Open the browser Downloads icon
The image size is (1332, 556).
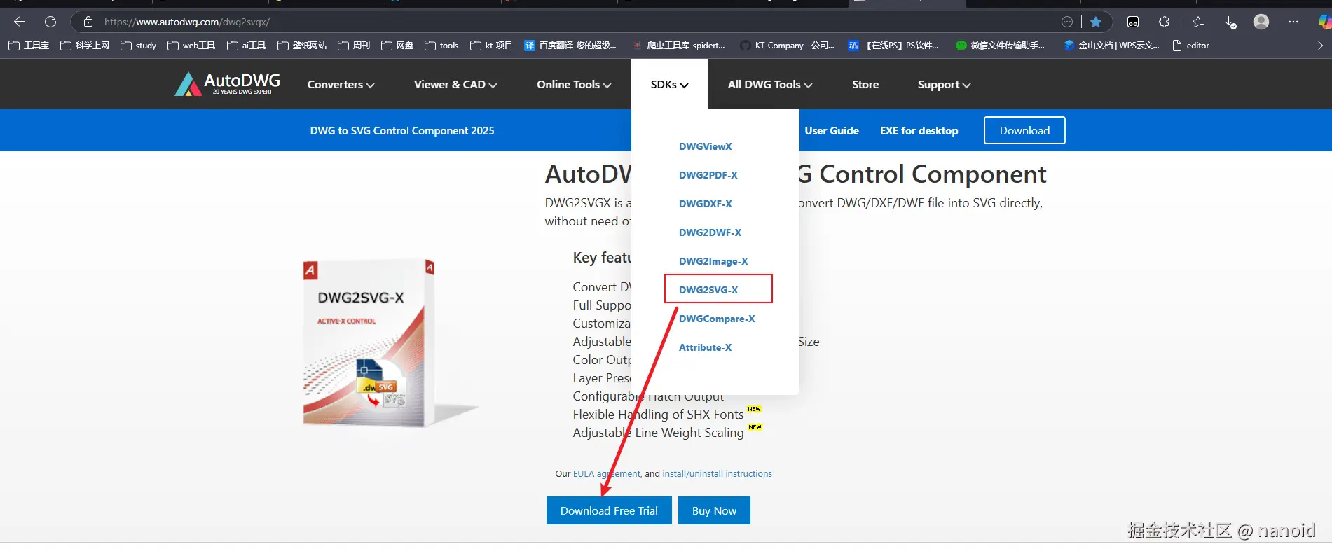1230,22
